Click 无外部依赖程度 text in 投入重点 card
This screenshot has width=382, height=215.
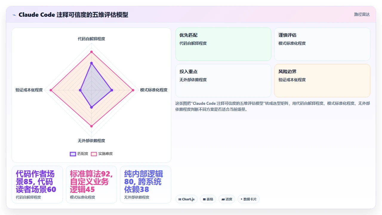coord(193,80)
